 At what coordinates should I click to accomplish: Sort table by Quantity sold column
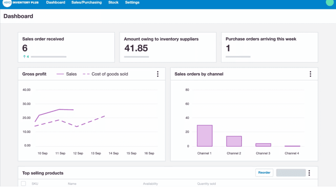(206, 184)
